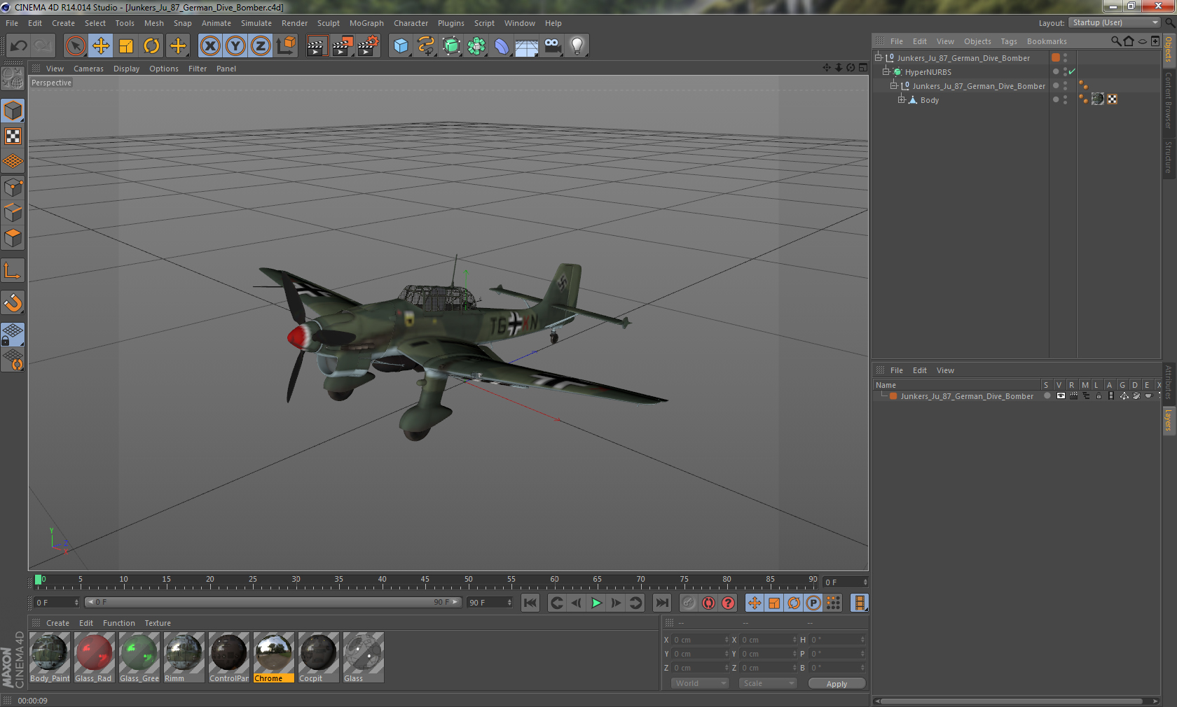Open the deformer objects icon
1177x707 pixels.
[502, 46]
